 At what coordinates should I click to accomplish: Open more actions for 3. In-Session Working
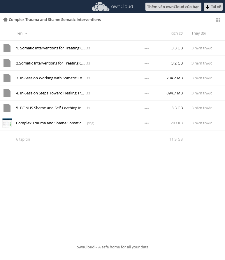pos(147,78)
